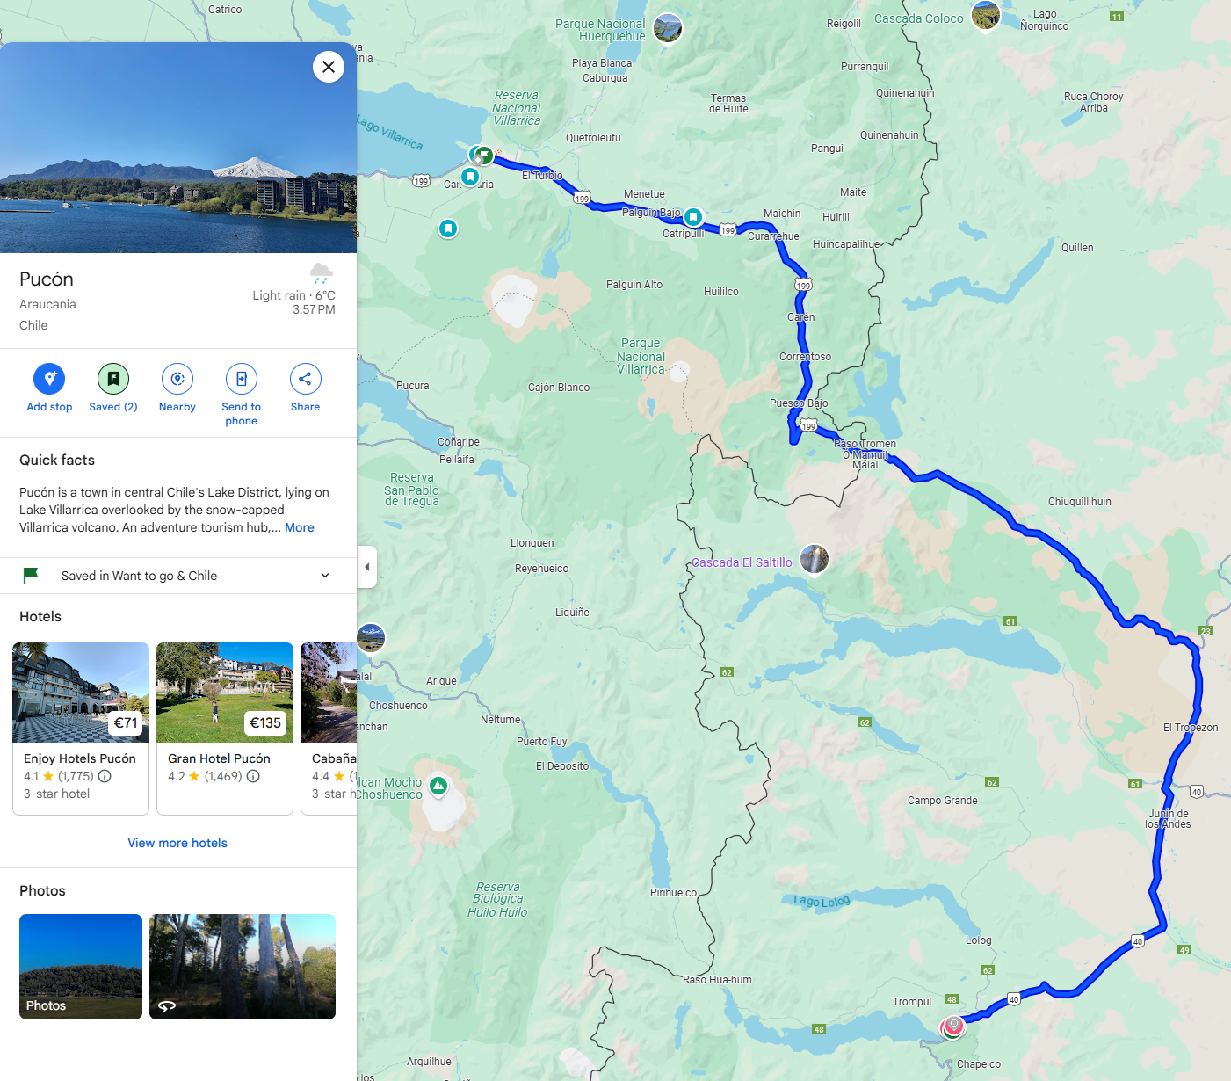
Task: Click the Cascada El Saltillo map photo marker
Action: click(x=815, y=559)
